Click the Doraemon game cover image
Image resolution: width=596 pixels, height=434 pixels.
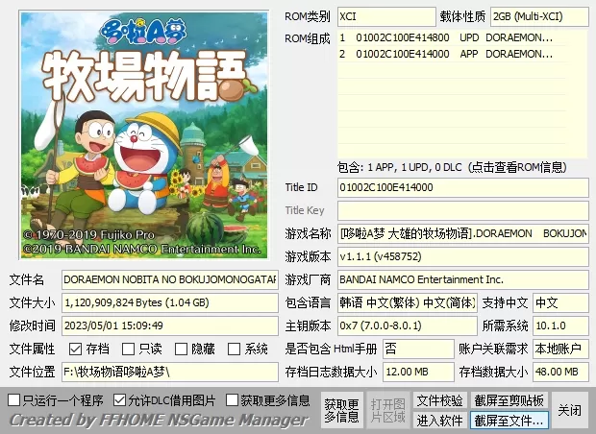coord(140,134)
